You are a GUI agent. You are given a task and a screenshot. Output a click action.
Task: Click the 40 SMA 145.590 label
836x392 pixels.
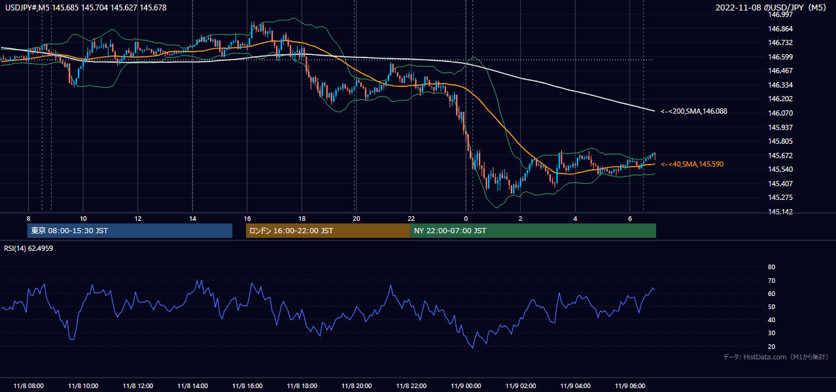click(x=692, y=164)
